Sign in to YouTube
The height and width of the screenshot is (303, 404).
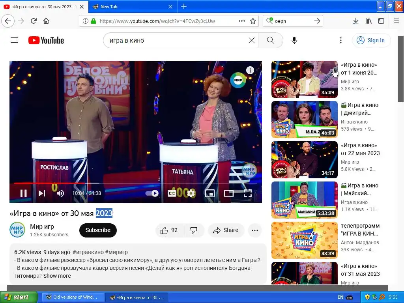tap(371, 40)
